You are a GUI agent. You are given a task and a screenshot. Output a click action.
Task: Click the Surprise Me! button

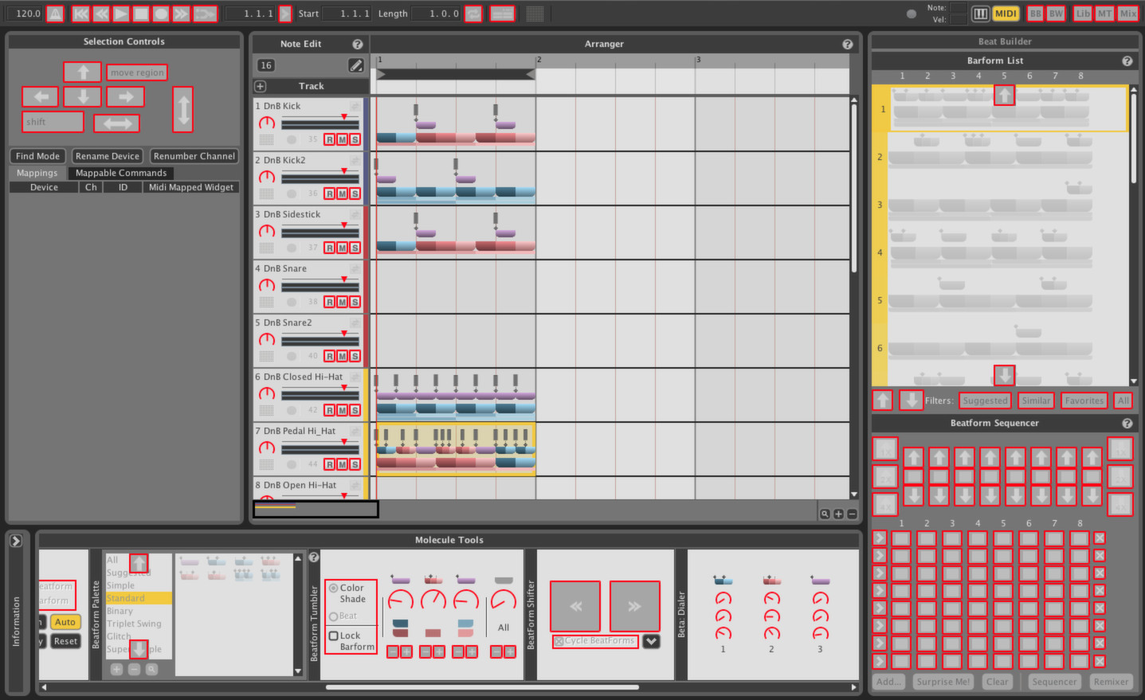click(943, 682)
